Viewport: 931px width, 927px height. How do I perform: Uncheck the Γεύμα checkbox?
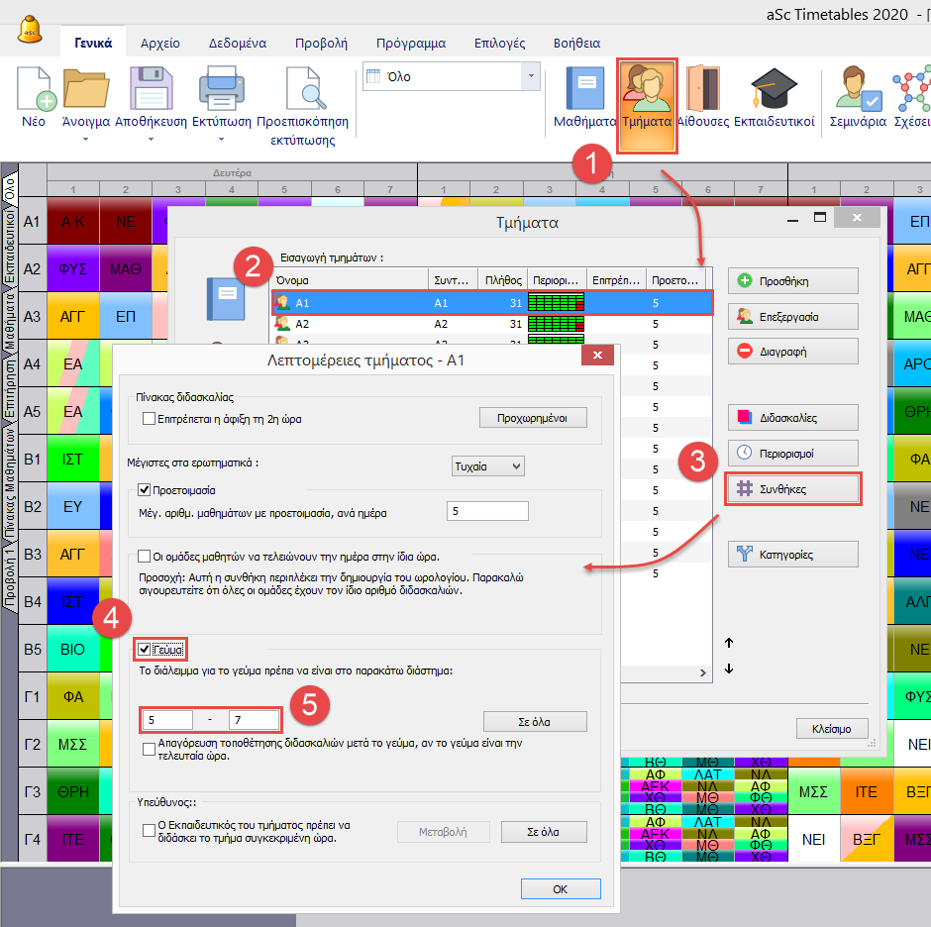pyautogui.click(x=146, y=650)
